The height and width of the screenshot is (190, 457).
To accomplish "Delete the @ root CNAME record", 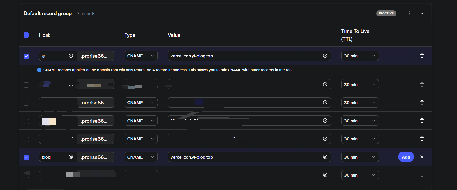I will click(422, 56).
